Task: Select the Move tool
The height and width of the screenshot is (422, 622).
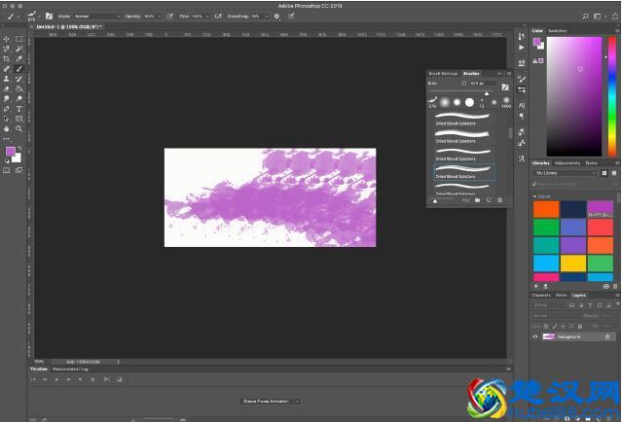Action: pyautogui.click(x=7, y=39)
